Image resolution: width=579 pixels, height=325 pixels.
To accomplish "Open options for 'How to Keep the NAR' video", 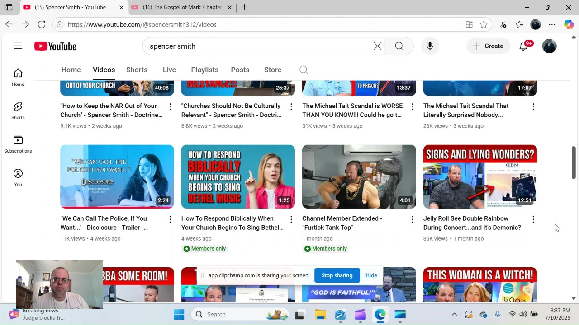I will (x=170, y=107).
